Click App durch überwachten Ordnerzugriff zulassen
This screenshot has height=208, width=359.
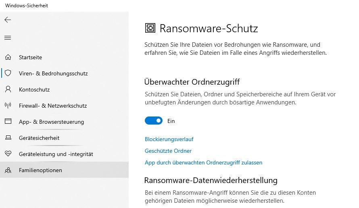(203, 162)
